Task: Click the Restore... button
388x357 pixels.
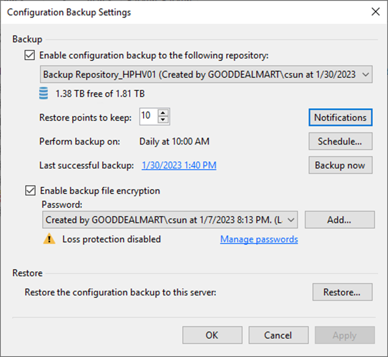Action: (342, 292)
